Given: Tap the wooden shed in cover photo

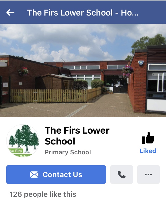Looking at the screenshot, I should click(x=54, y=82).
